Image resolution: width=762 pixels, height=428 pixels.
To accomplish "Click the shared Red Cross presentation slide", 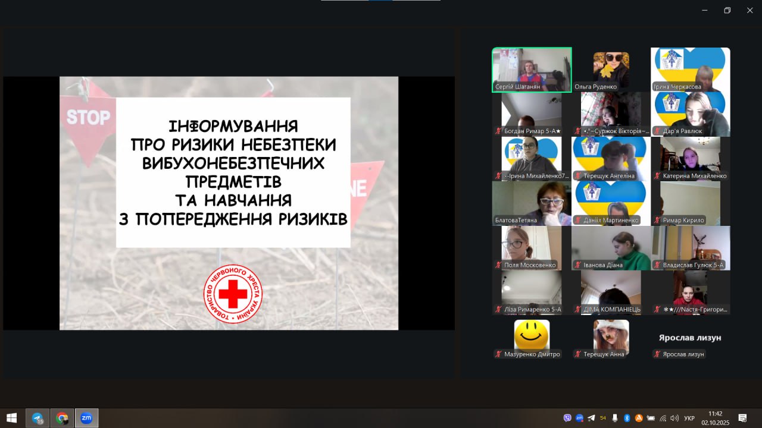I will tap(229, 203).
